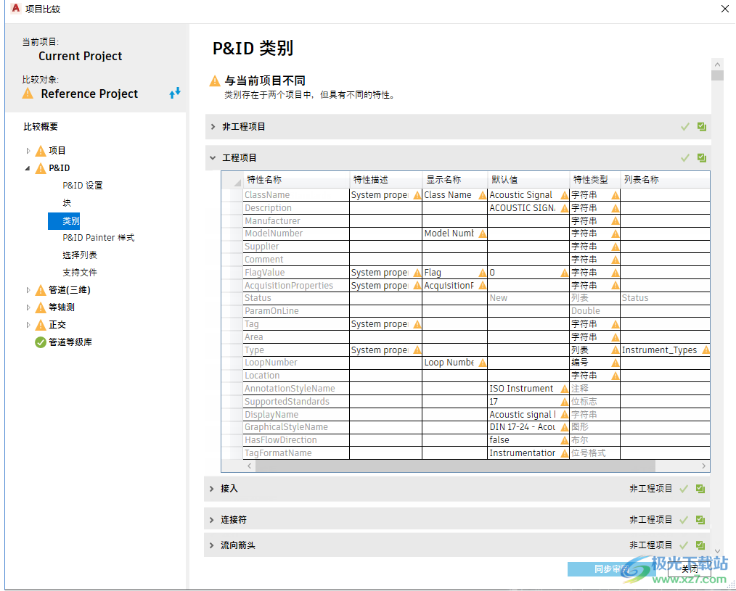Select P&ID 设置 in the tree
The width and height of the screenshot is (736, 591).
click(x=83, y=185)
